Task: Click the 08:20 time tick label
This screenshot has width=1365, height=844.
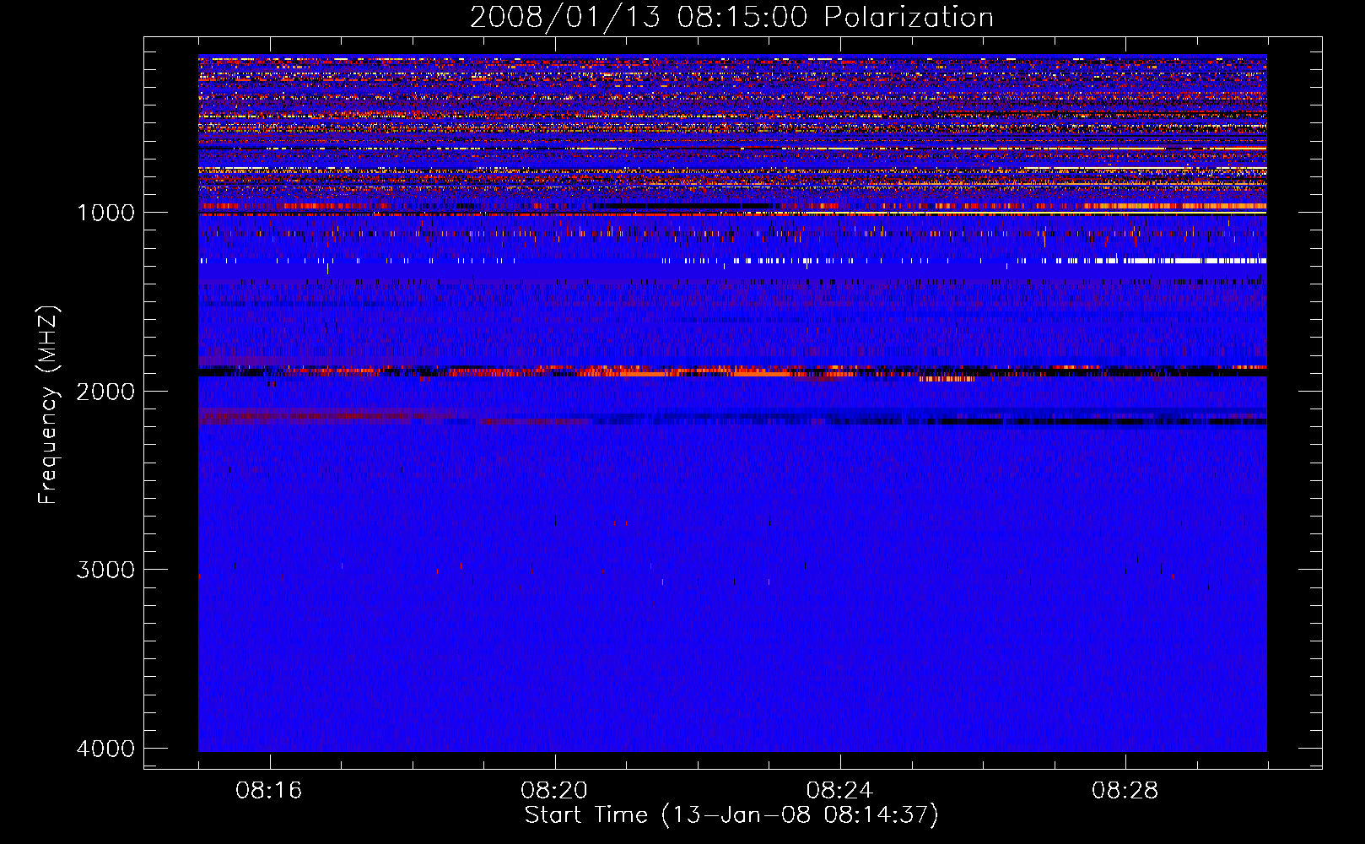Action: click(554, 791)
